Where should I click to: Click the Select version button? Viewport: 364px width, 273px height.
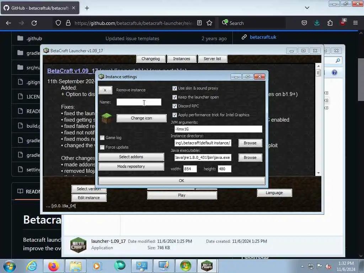tap(89, 189)
